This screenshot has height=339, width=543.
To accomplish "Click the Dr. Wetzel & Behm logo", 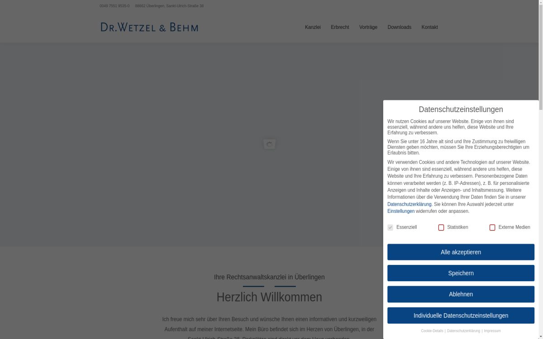I will (x=149, y=27).
